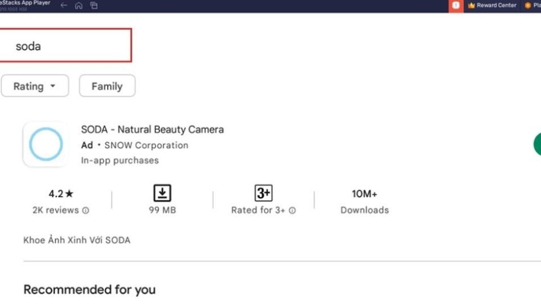541x304 pixels.
Task: Open Reward Center
Action: (493, 6)
